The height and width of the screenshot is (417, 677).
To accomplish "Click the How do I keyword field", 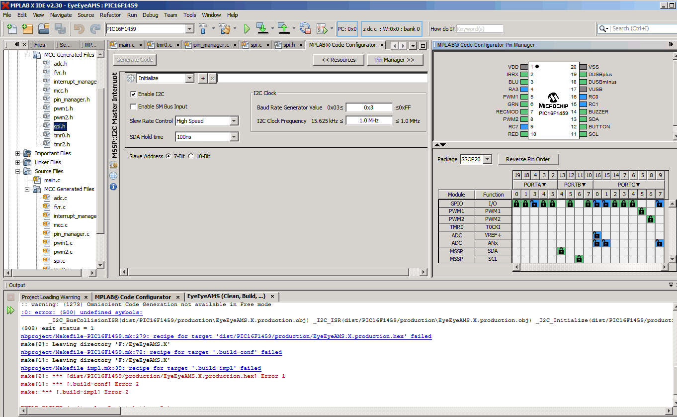I will (x=480, y=29).
